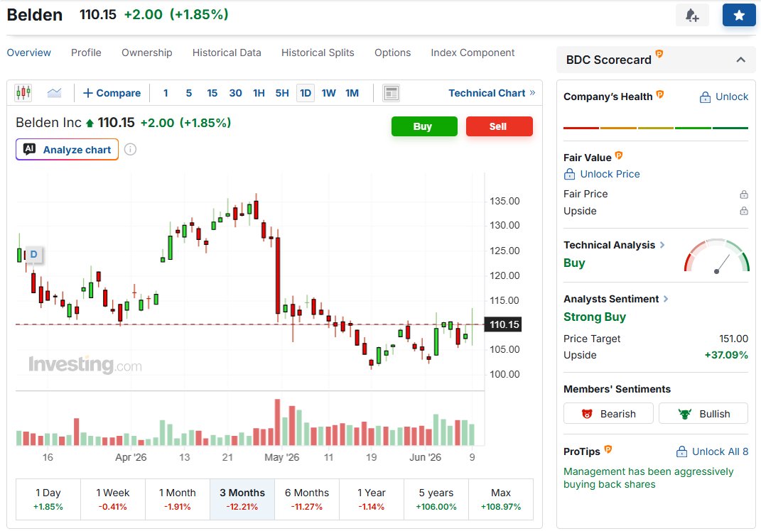Select the Max performance range
The width and height of the screenshot is (761, 531).
click(x=501, y=499)
